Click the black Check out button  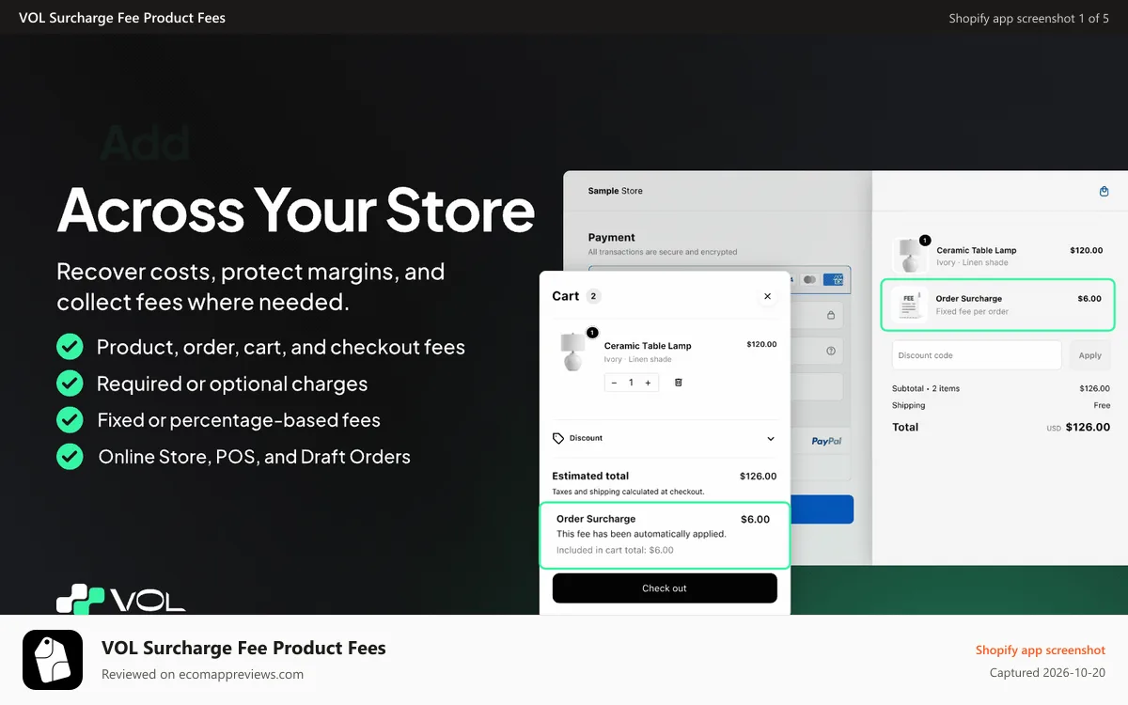tap(665, 588)
